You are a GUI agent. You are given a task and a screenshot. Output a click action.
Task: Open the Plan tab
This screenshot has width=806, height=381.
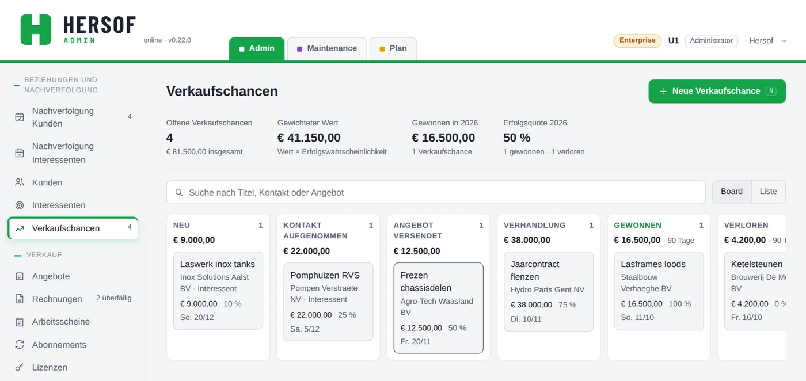tap(393, 48)
